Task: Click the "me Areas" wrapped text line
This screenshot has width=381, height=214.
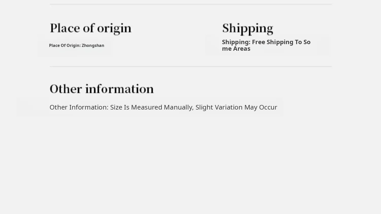Action: [x=236, y=49]
